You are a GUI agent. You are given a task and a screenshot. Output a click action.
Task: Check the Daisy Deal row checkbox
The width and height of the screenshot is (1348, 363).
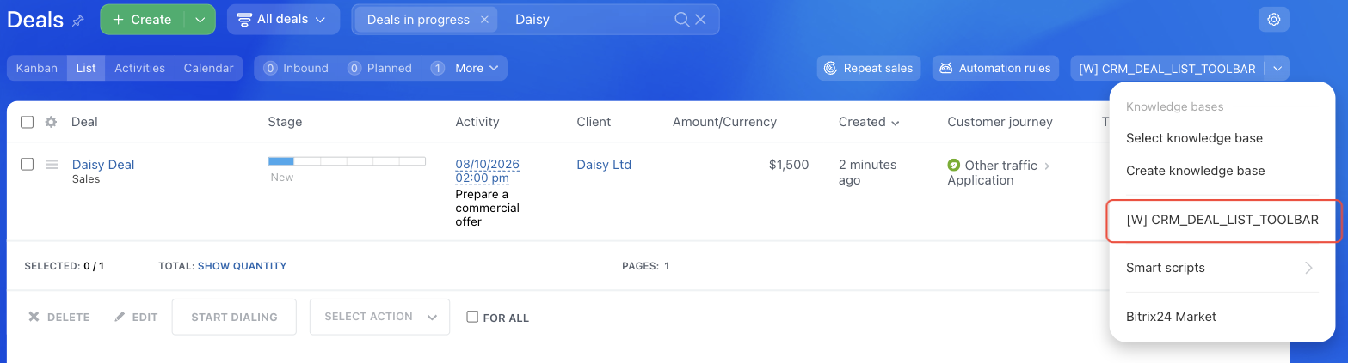(x=27, y=164)
